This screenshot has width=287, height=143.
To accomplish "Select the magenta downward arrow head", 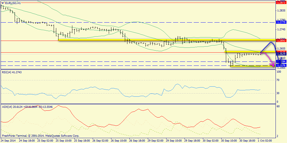I will (x=273, y=63).
